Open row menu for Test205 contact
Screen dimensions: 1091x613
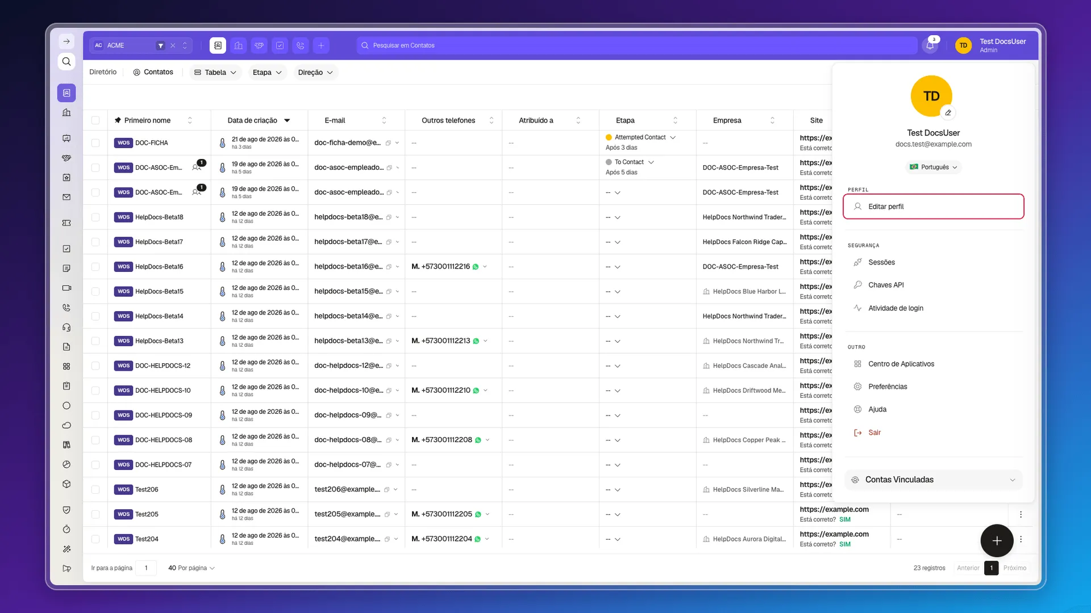[1021, 514]
